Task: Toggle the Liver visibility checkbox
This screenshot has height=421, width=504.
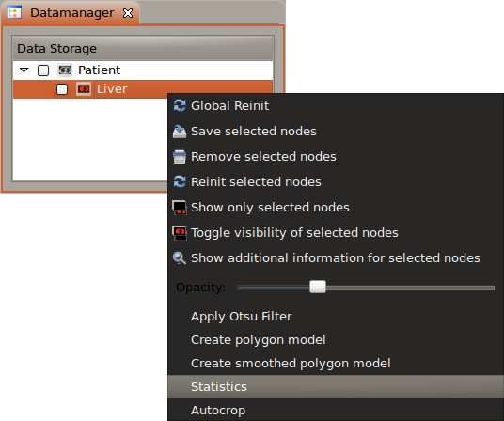Action: click(62, 89)
